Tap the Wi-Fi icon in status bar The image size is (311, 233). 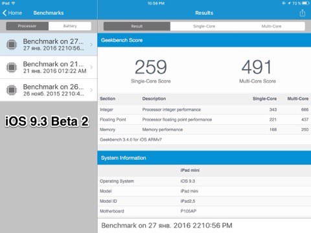coord(14,3)
